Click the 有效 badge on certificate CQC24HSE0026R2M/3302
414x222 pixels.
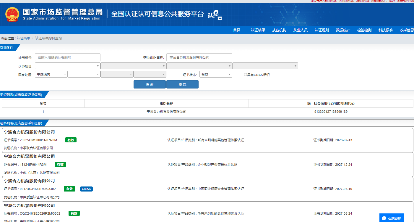click(74, 213)
